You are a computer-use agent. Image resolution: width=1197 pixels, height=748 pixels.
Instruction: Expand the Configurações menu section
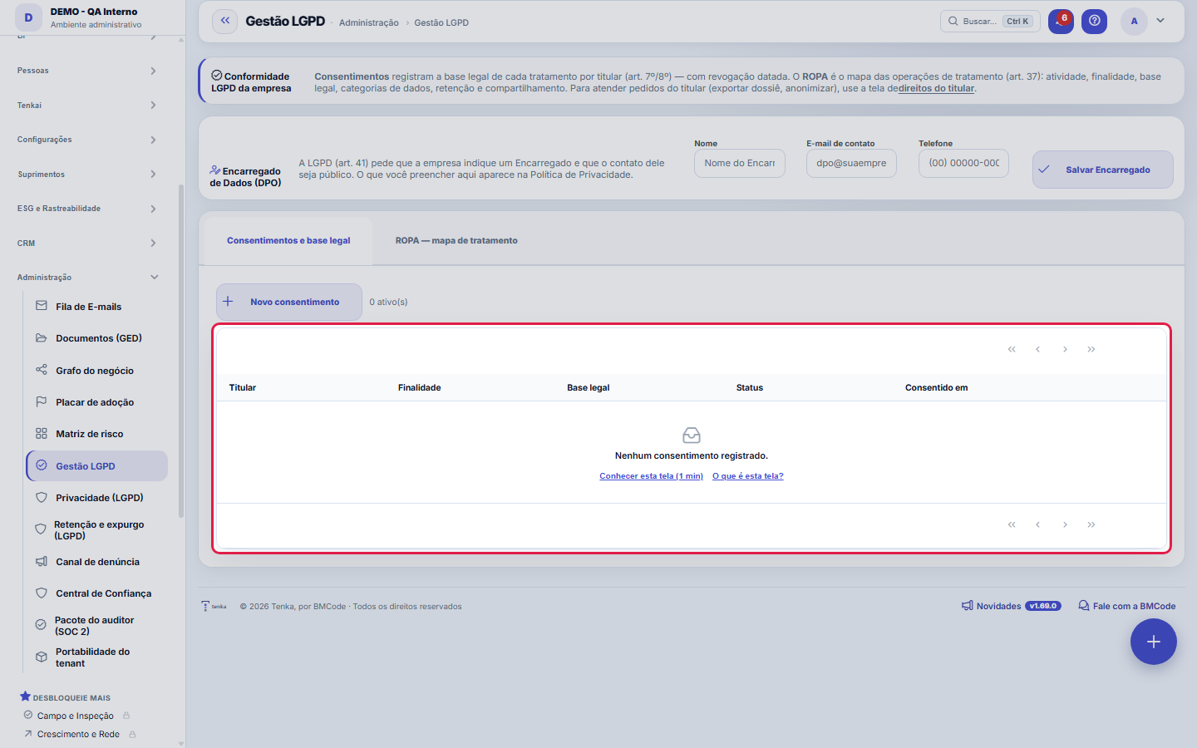click(x=87, y=140)
